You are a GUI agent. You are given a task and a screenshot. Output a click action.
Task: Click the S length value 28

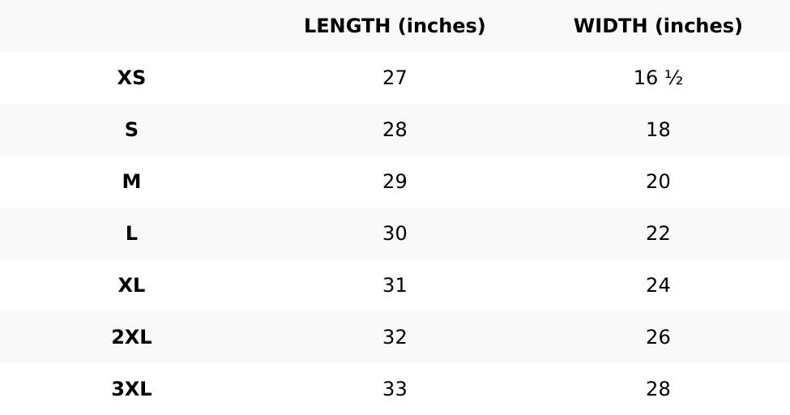point(395,130)
